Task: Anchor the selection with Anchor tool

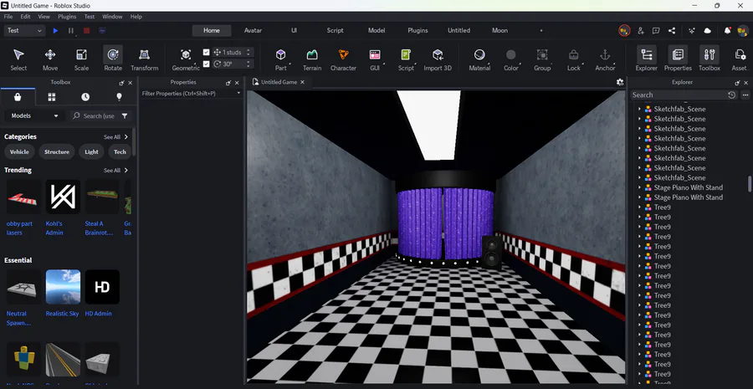Action: 605,59
